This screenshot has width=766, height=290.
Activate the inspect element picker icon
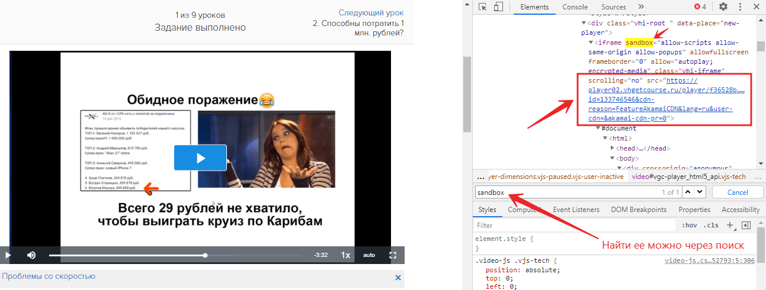[483, 7]
